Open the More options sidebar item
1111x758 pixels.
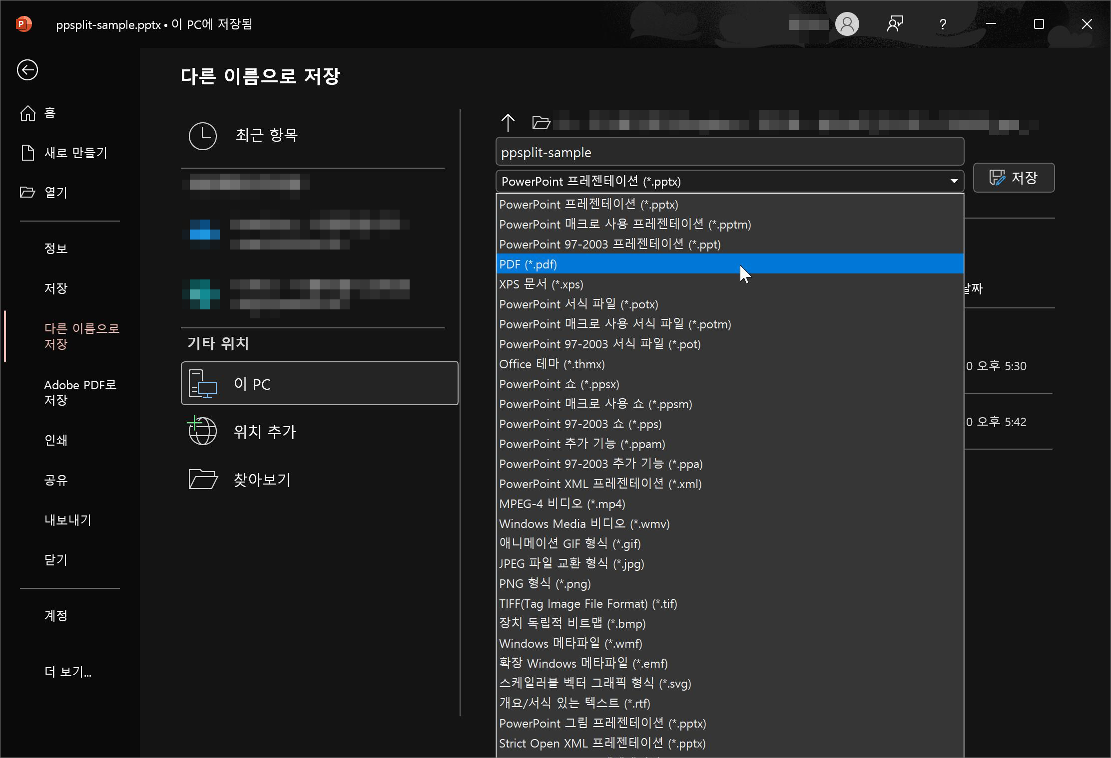67,672
